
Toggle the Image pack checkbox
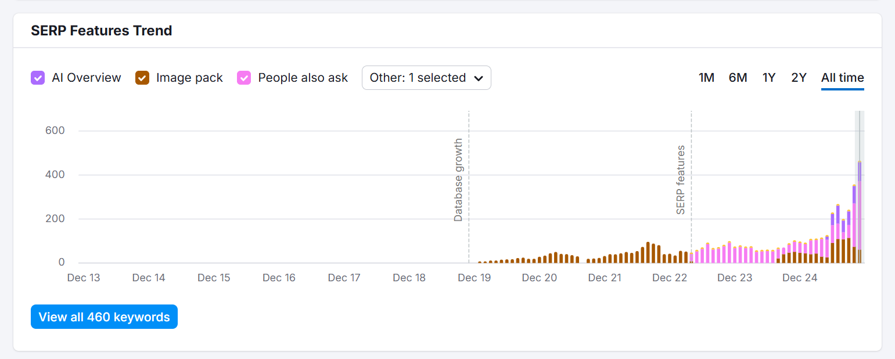coord(142,78)
